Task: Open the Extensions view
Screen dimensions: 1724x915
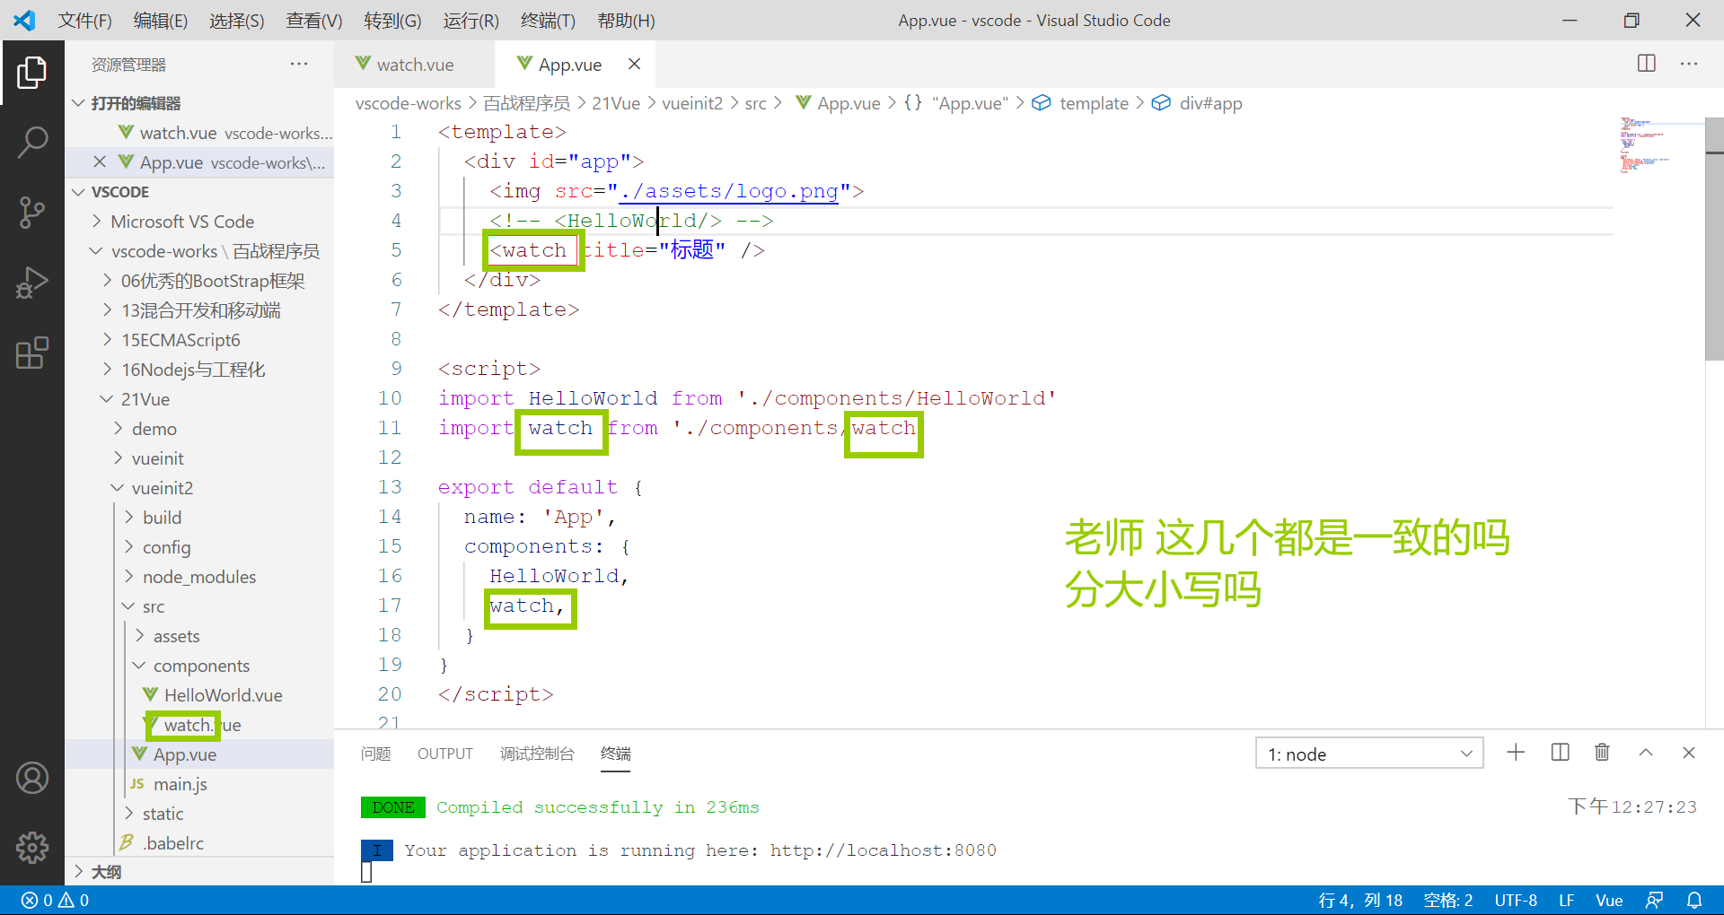Action: (x=32, y=353)
